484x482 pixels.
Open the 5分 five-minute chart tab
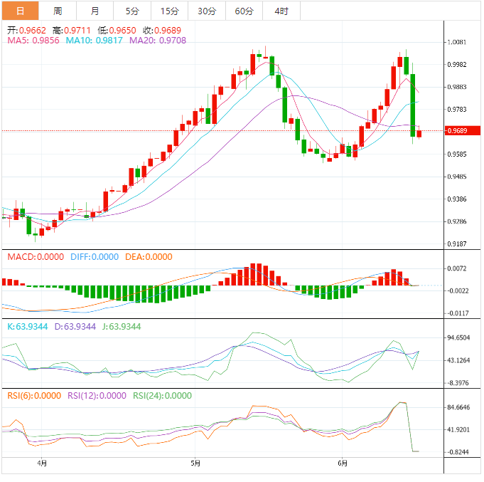click(x=132, y=11)
